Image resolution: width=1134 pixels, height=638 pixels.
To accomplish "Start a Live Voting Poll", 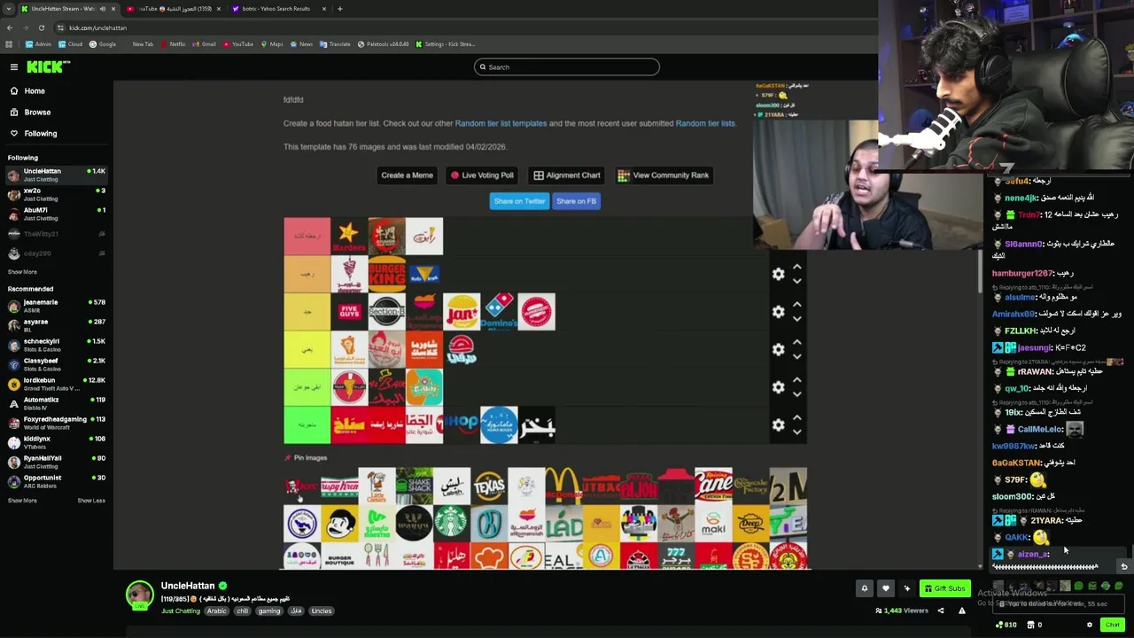I will point(482,175).
